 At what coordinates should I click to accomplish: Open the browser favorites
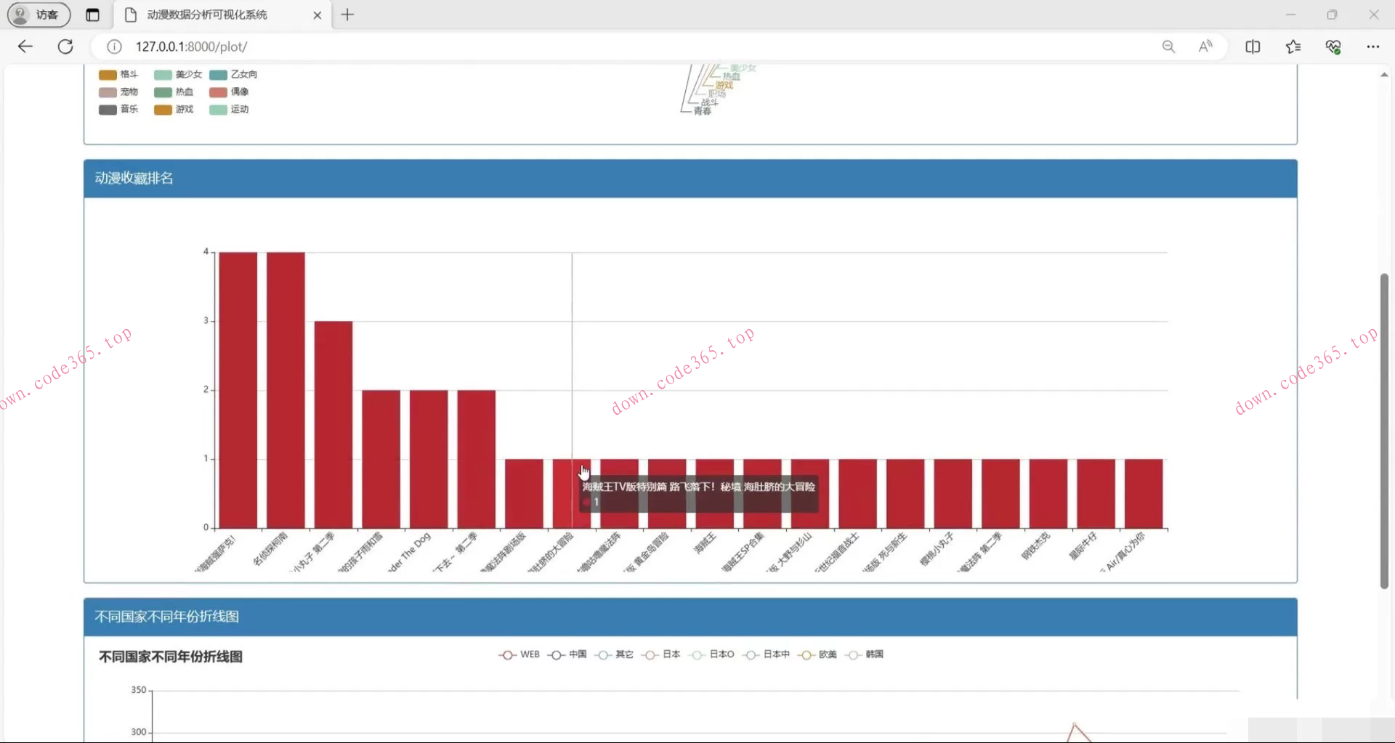coord(1293,46)
